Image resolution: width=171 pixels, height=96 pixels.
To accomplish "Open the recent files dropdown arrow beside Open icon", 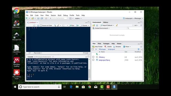I will [35, 18].
